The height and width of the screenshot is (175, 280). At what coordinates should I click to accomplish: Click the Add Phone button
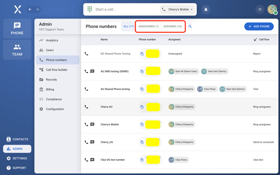click(x=259, y=26)
